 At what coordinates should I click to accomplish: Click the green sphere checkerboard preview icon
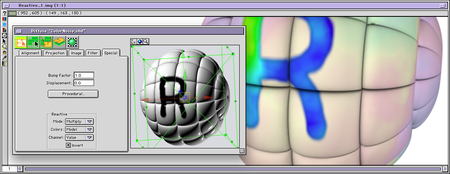[72, 42]
